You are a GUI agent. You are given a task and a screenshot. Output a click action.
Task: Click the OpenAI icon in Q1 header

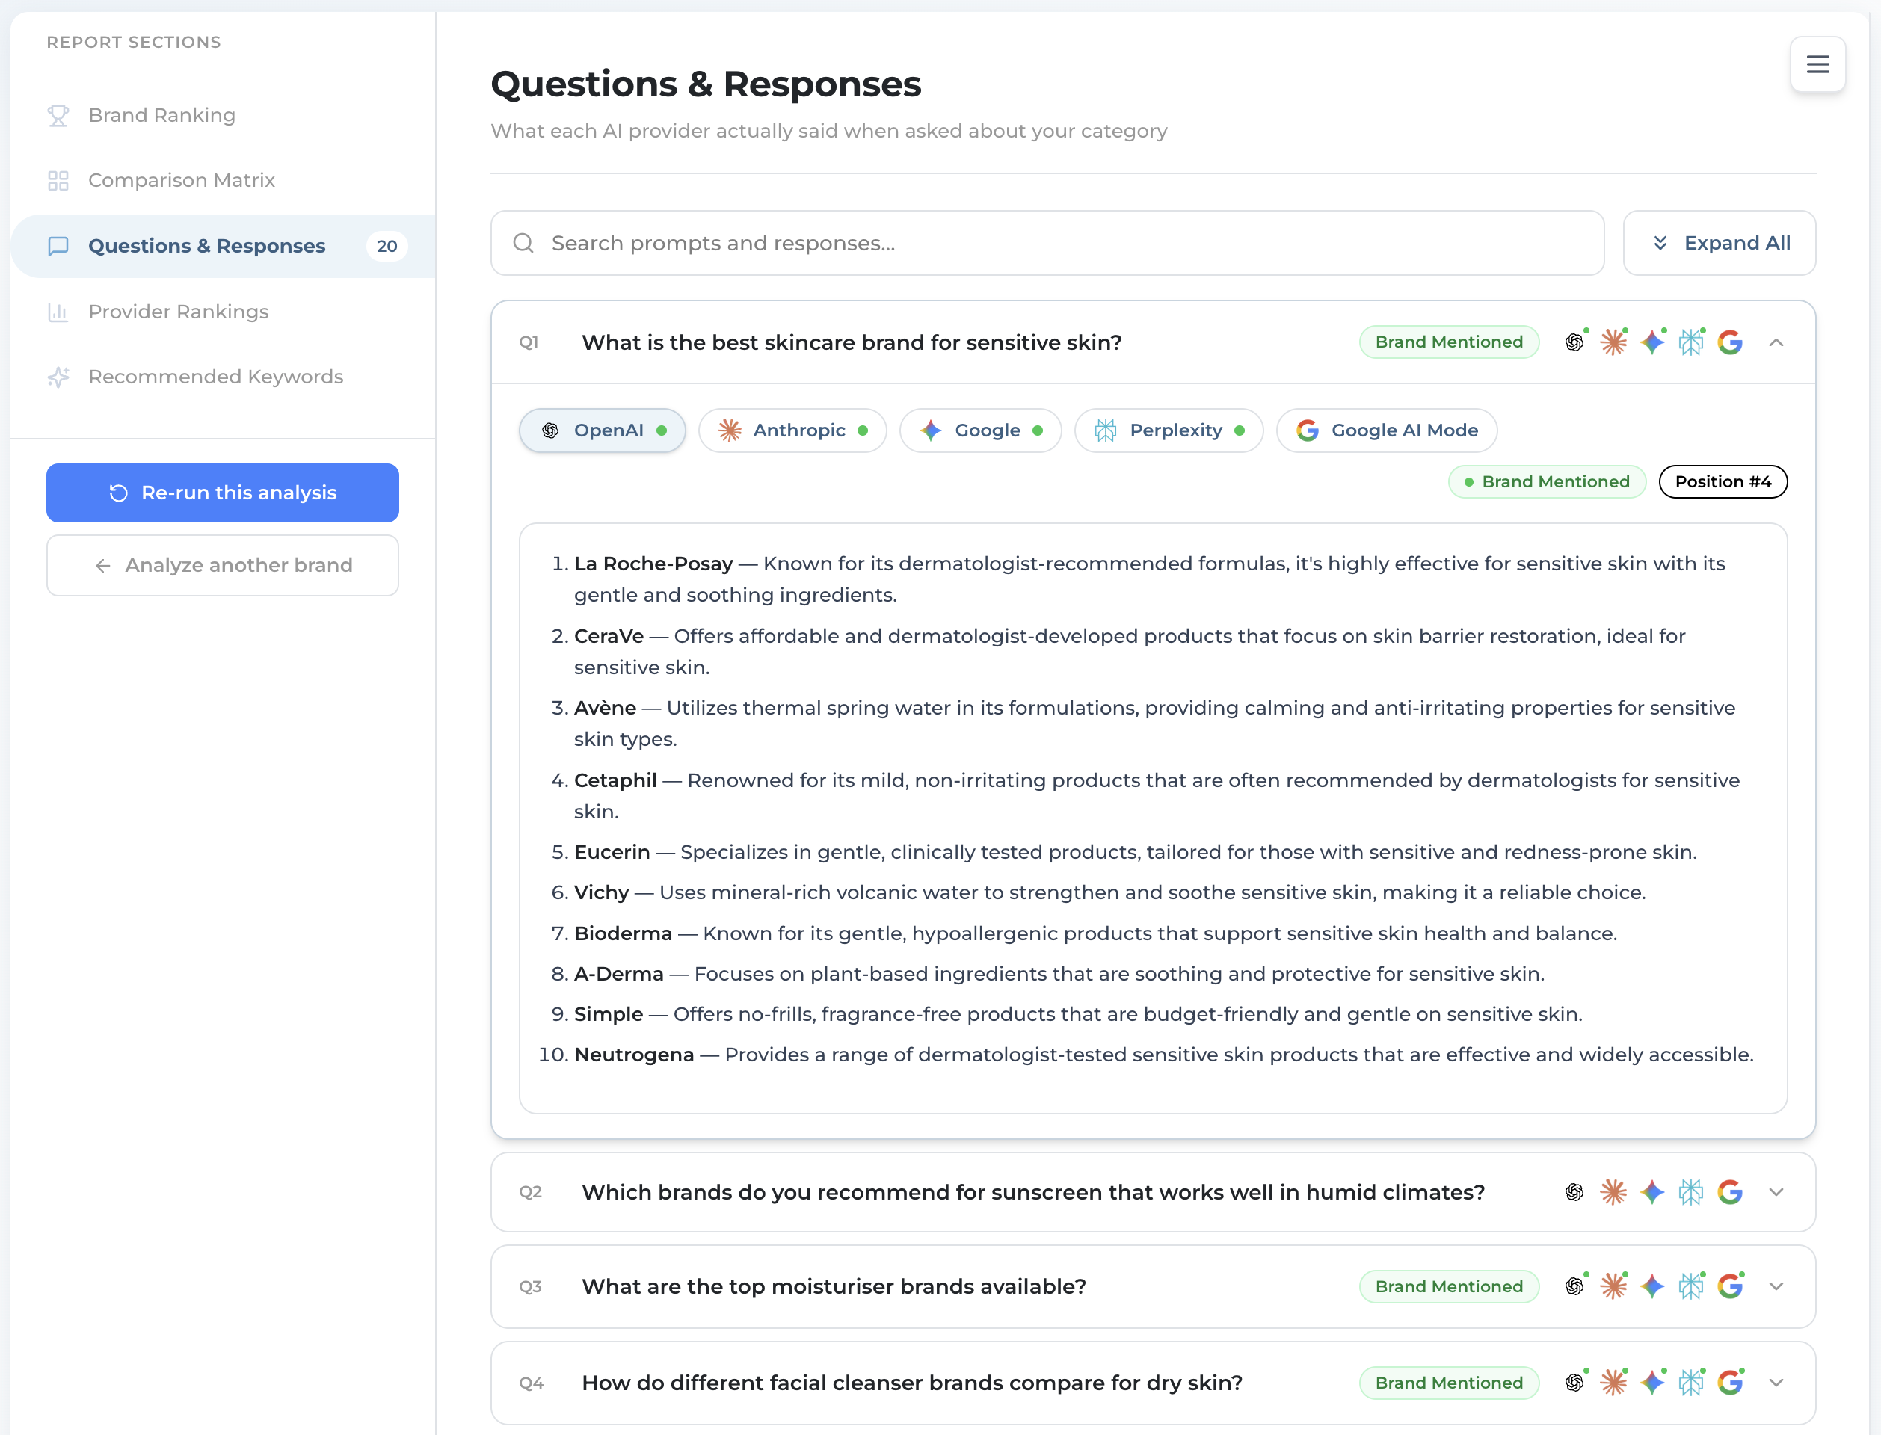tap(1574, 342)
